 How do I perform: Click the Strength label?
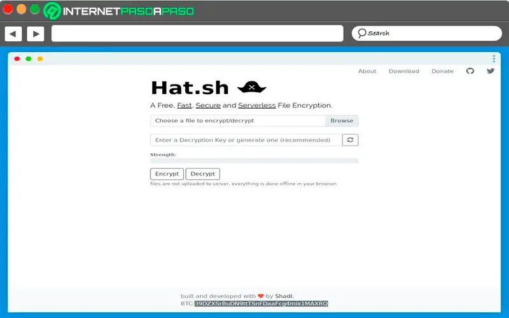pos(163,155)
